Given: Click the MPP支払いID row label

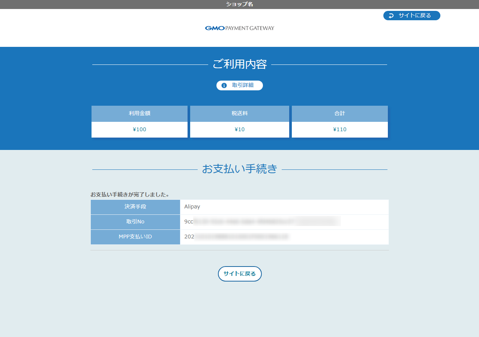Looking at the screenshot, I should [135, 237].
